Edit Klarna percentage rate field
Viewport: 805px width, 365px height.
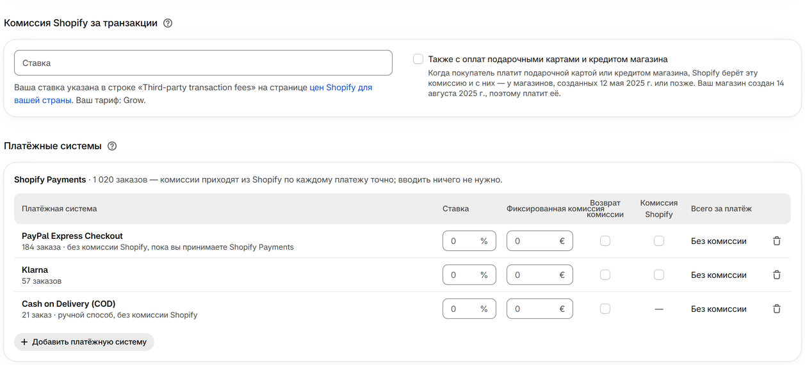469,275
